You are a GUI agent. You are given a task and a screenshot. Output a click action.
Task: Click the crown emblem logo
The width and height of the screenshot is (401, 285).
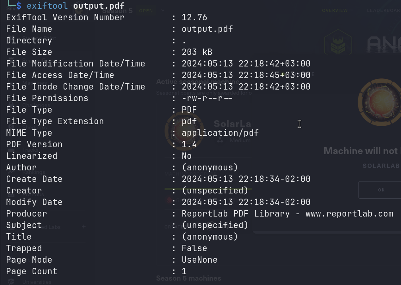(x=338, y=43)
